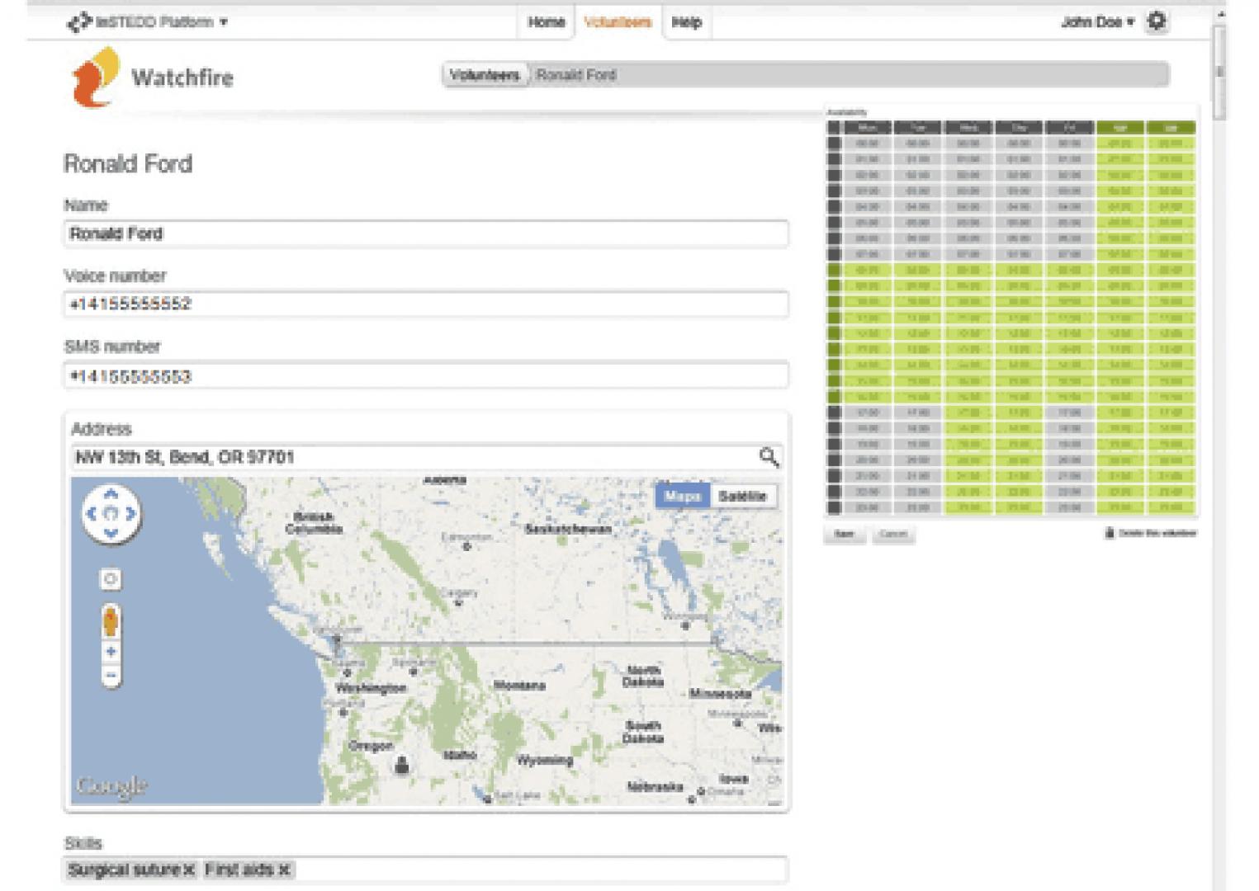Screen dimensions: 1259x891
Task: Save the volunteer changes
Action: pos(844,535)
